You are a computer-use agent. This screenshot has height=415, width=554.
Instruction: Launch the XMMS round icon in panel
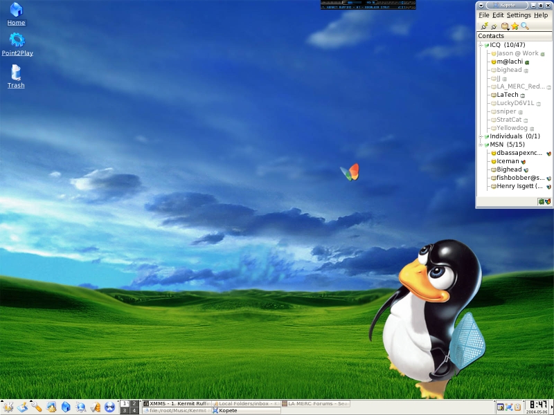click(x=110, y=407)
